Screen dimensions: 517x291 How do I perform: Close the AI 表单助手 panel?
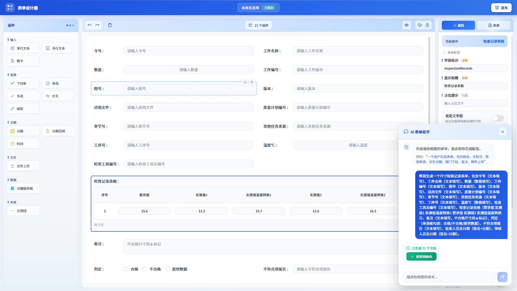(x=503, y=132)
